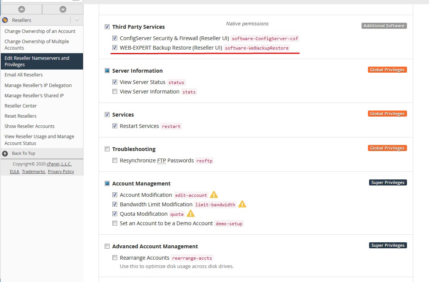Click Global Privileges badge for Server Information
429x282 pixels.
click(x=387, y=70)
